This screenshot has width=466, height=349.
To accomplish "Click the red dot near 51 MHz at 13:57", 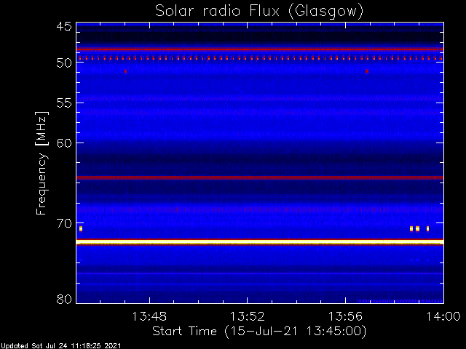I will [x=367, y=71].
